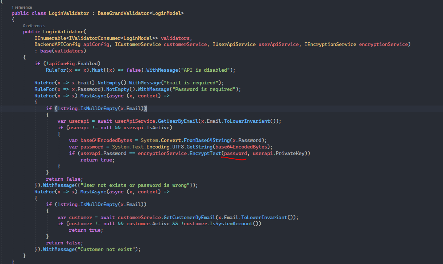Click encryptionService parameter name in constructor signature
Viewport: 443px width, 264px height.
(x=383, y=44)
